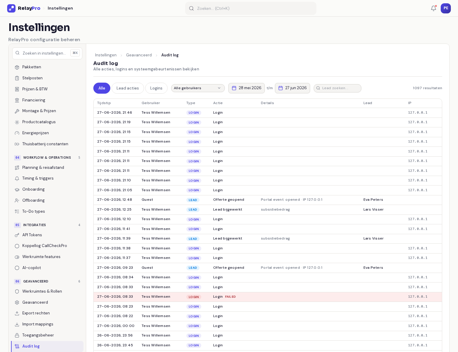Open the end date picker 27 jun 2026
458x352 pixels.
293,88
